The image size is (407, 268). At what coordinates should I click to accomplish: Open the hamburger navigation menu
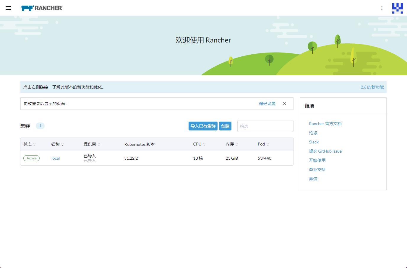coord(8,8)
